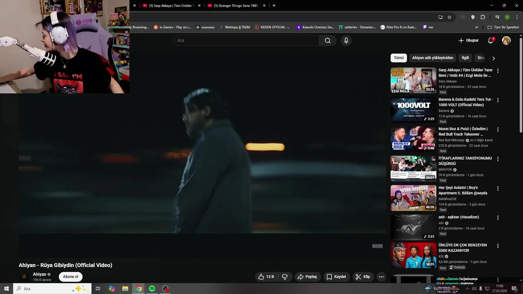Open the shield extension icon
Image resolution: width=523 pixels, height=294 pixels.
point(473,17)
